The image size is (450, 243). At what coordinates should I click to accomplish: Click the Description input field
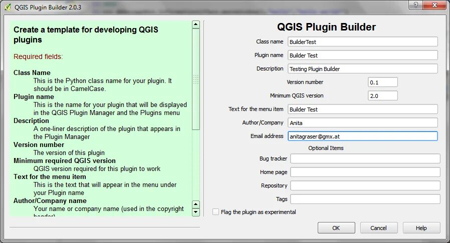(363, 68)
